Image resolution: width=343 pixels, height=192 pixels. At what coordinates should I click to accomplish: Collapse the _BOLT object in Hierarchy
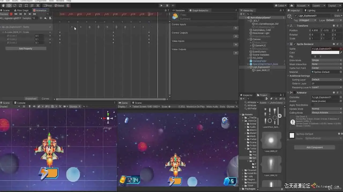point(248,21)
